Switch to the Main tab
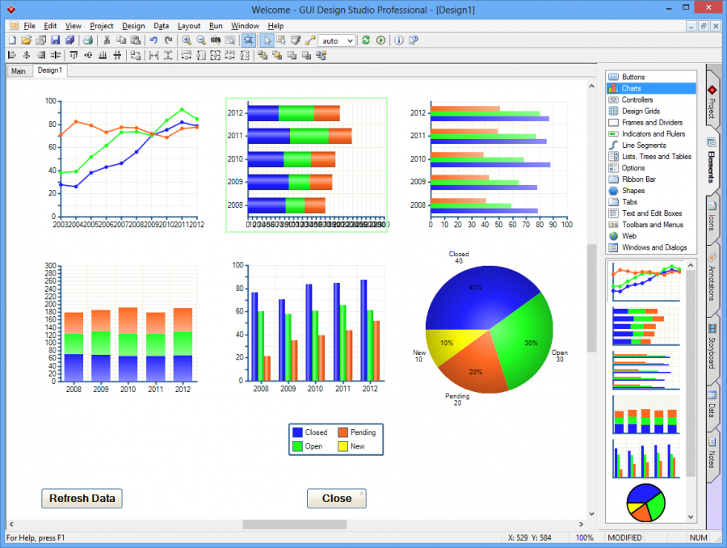727x548 pixels. [19, 71]
